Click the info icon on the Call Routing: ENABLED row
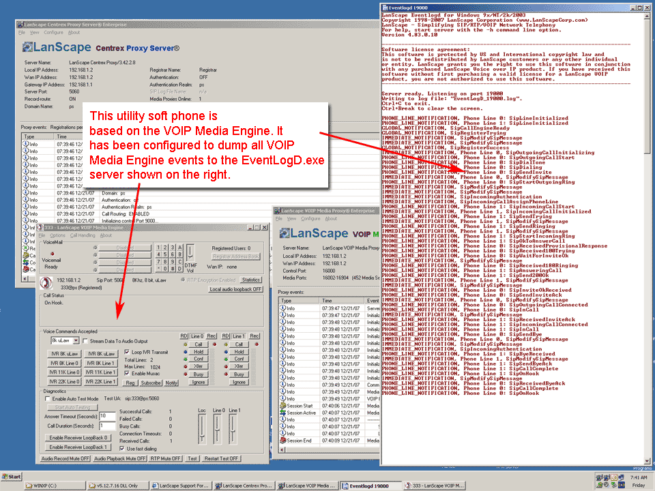Viewport: 655px width, 491px height. point(25,213)
